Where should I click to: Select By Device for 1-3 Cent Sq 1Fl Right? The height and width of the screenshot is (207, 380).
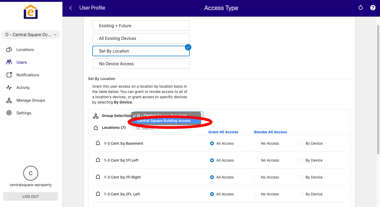pyautogui.click(x=301, y=177)
